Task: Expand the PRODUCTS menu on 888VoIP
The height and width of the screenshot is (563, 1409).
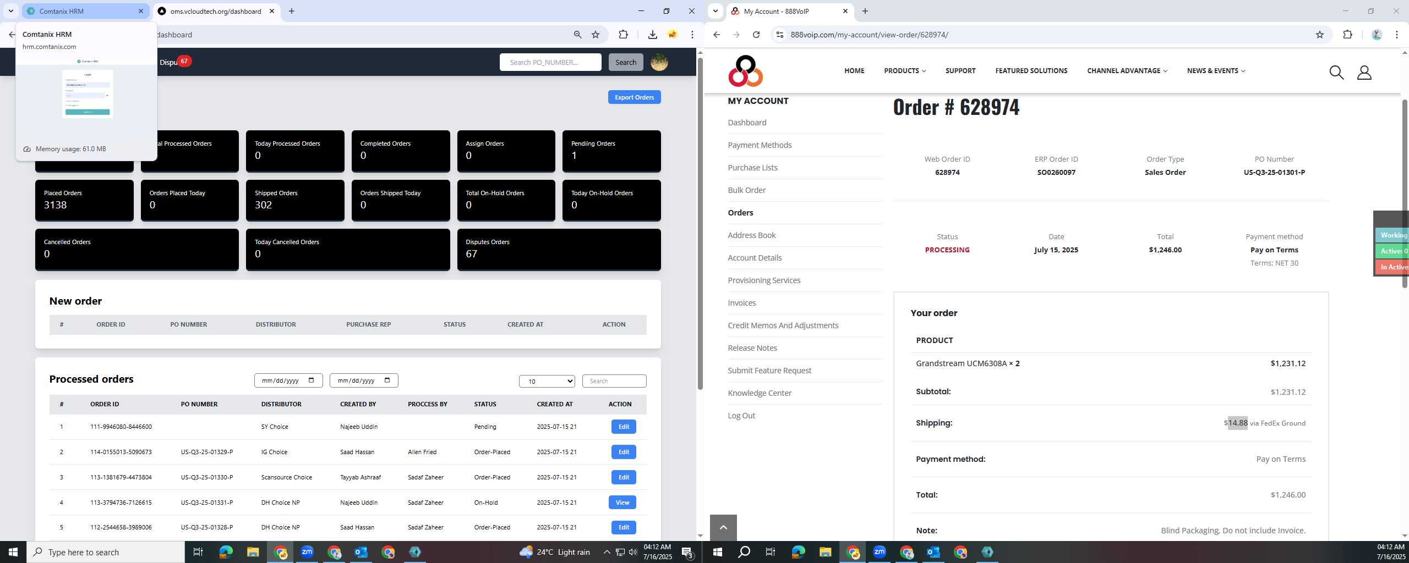Action: click(905, 70)
